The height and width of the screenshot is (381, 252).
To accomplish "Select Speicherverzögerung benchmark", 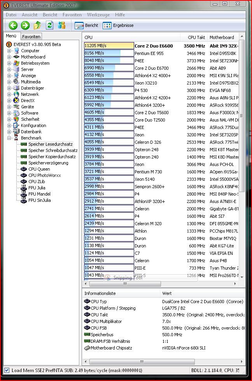I will pyautogui.click(x=48, y=163).
